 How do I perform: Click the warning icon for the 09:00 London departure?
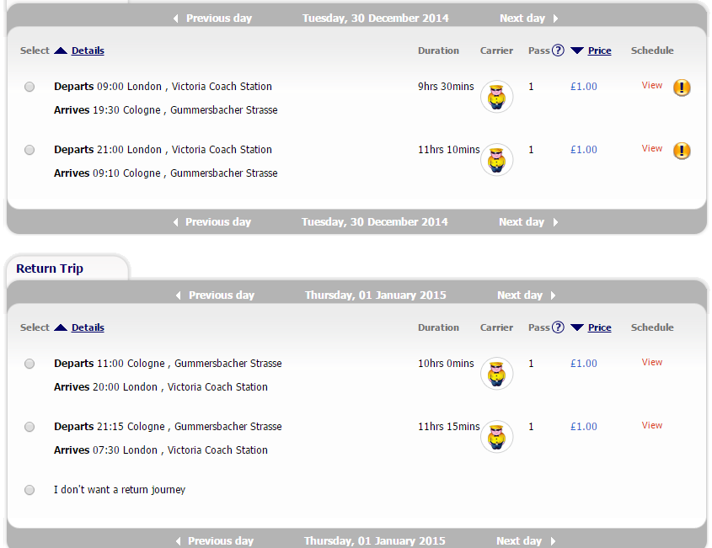click(682, 87)
